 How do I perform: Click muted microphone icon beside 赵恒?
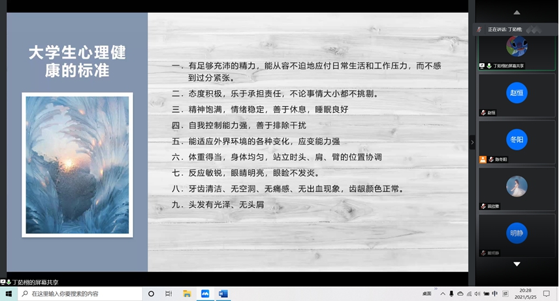point(483,113)
